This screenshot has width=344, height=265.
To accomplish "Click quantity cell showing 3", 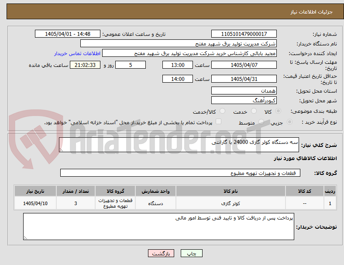I will point(76,203).
